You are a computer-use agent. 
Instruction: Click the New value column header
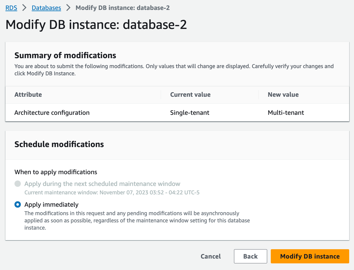tap(283, 95)
